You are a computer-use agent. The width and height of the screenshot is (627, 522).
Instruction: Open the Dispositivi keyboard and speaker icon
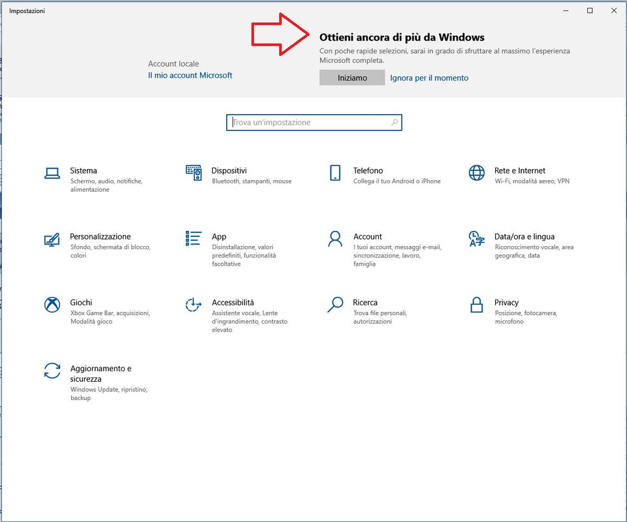click(x=193, y=172)
